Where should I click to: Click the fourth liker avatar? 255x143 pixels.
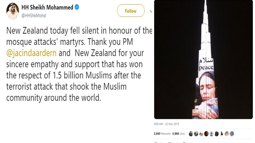point(206,134)
